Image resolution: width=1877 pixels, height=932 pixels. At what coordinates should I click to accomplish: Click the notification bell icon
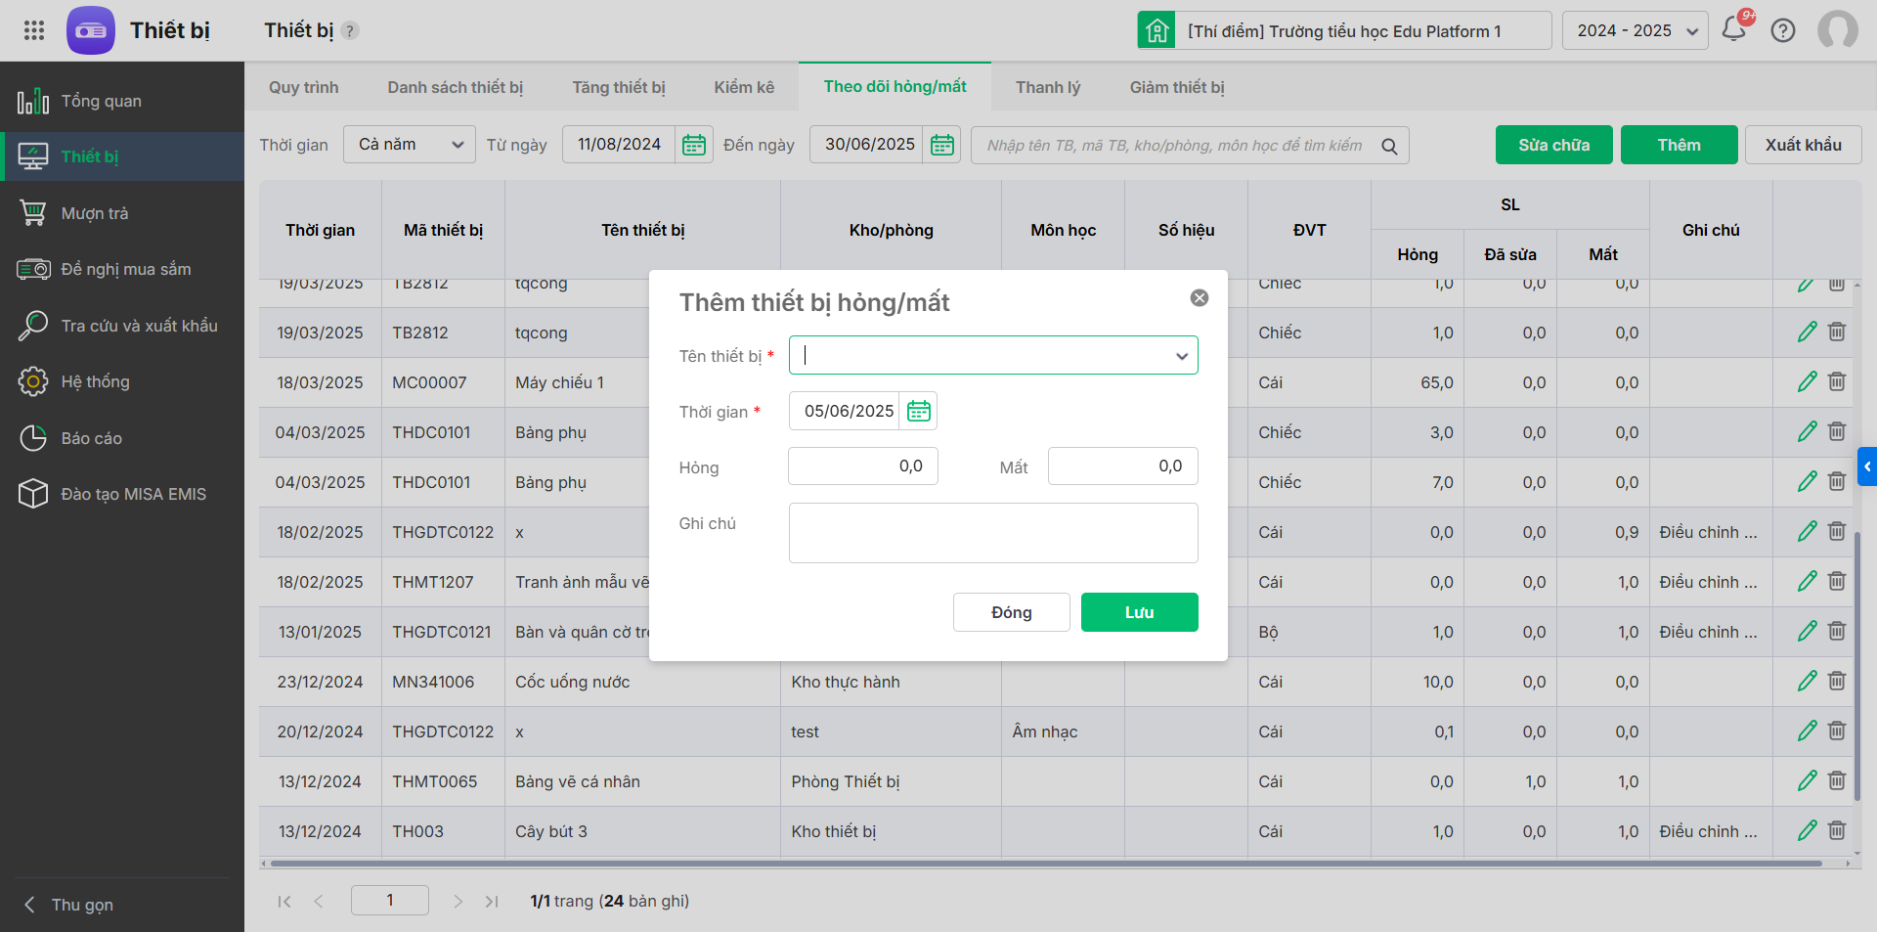coord(1734,29)
